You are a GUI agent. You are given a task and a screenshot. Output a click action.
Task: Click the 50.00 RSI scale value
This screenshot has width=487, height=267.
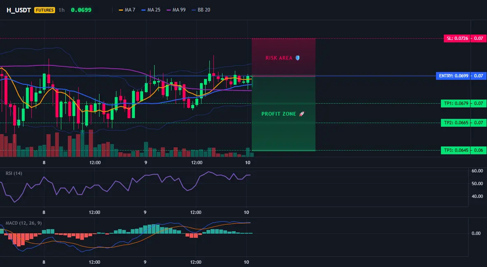tap(477, 183)
